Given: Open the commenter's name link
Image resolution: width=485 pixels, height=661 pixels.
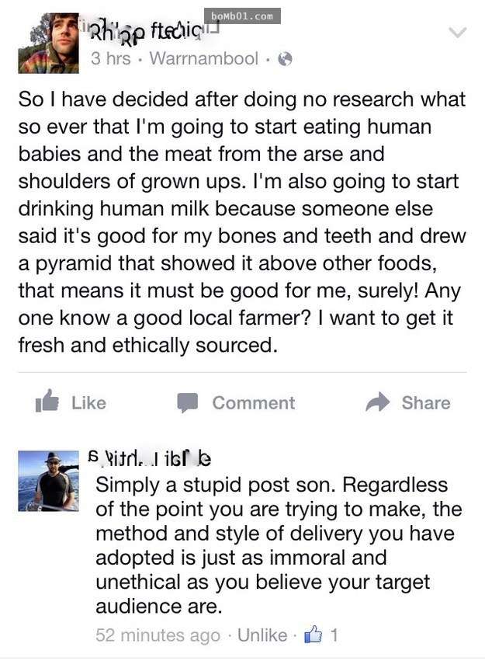Looking at the screenshot, I should pos(151,459).
